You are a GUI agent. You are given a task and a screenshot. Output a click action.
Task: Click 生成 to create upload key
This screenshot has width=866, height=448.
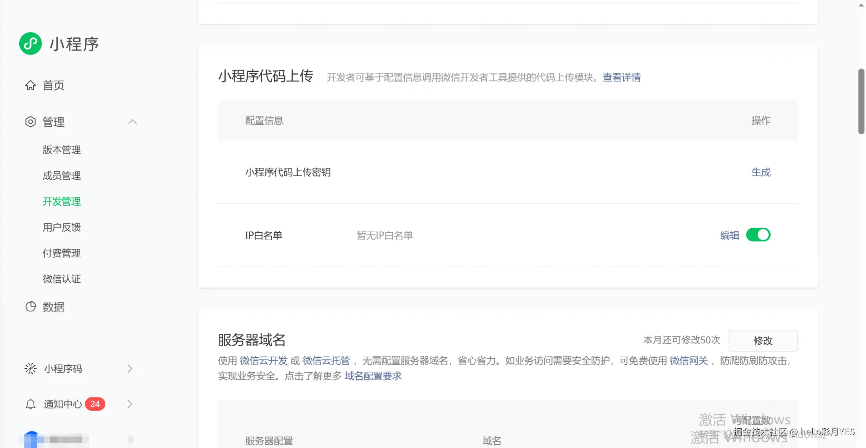pos(761,172)
